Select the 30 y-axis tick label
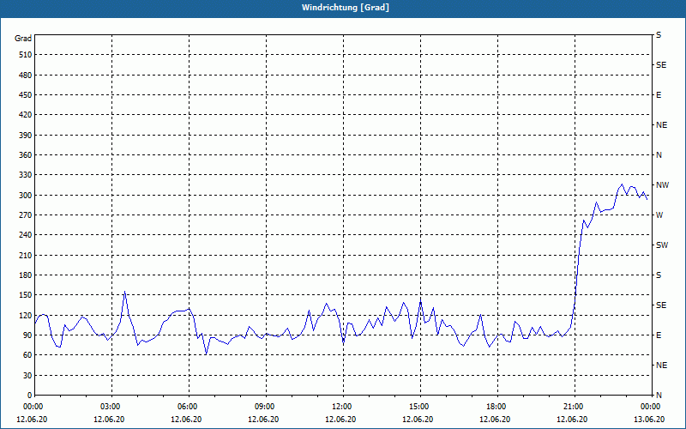Image resolution: width=686 pixels, height=429 pixels. pyautogui.click(x=27, y=376)
